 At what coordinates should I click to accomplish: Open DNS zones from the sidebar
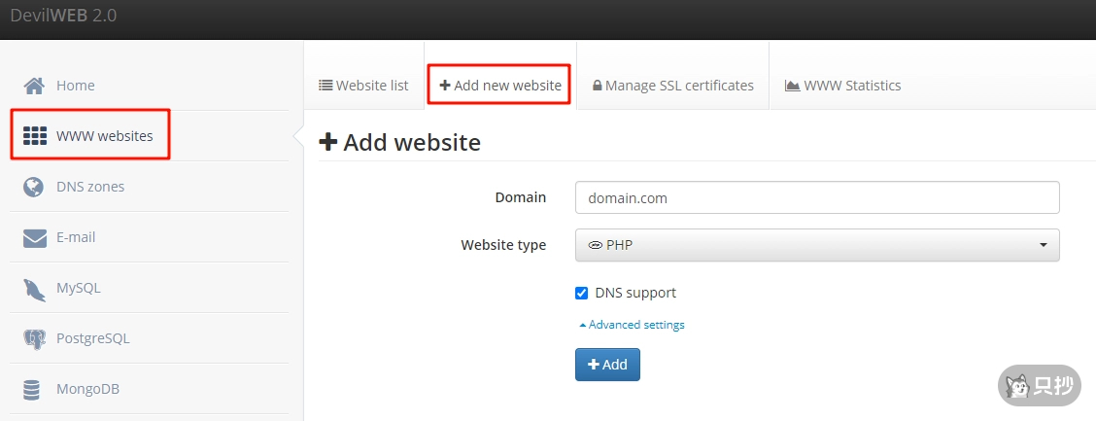click(89, 187)
